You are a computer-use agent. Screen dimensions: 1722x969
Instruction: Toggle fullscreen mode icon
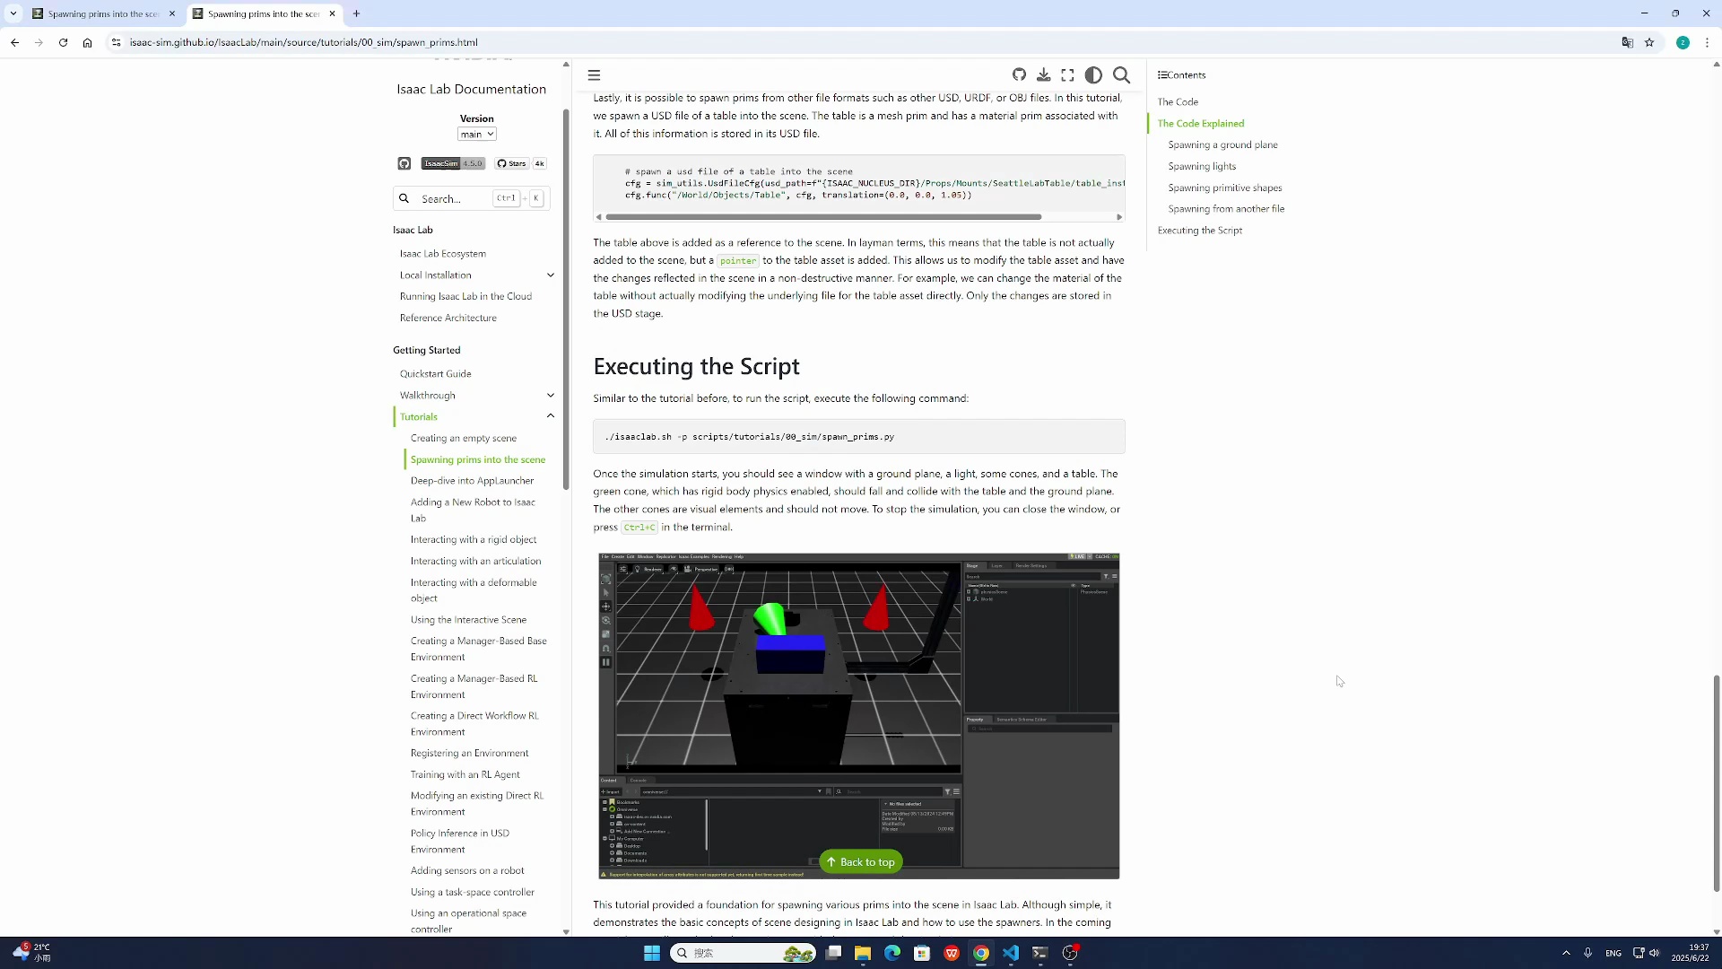click(1067, 75)
